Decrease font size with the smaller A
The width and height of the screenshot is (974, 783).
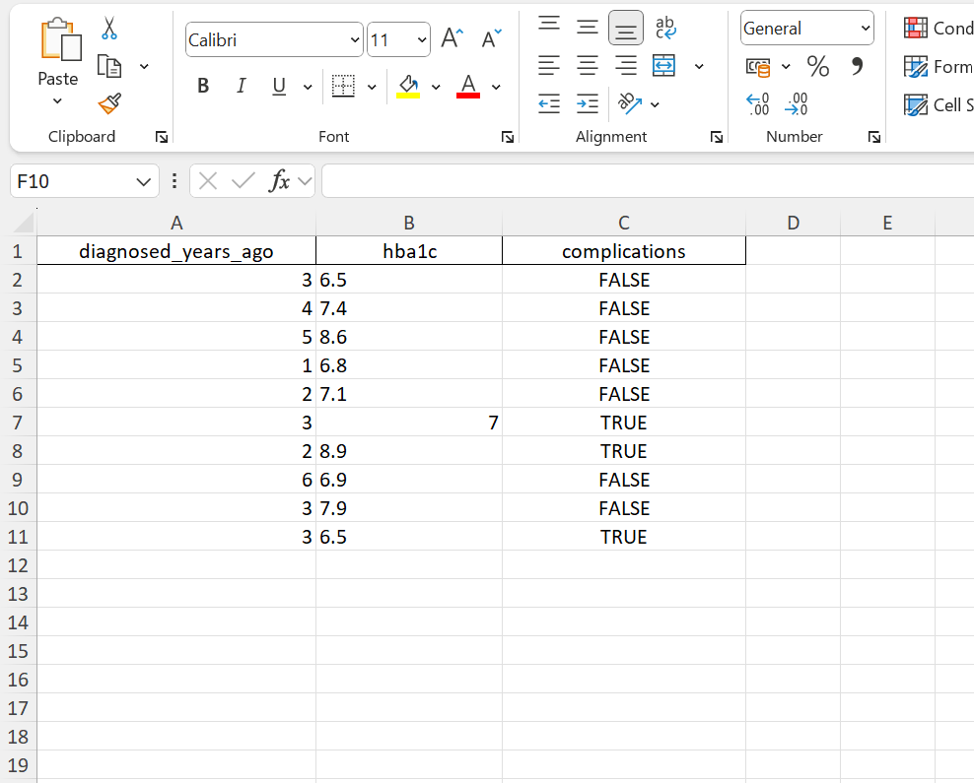[491, 38]
